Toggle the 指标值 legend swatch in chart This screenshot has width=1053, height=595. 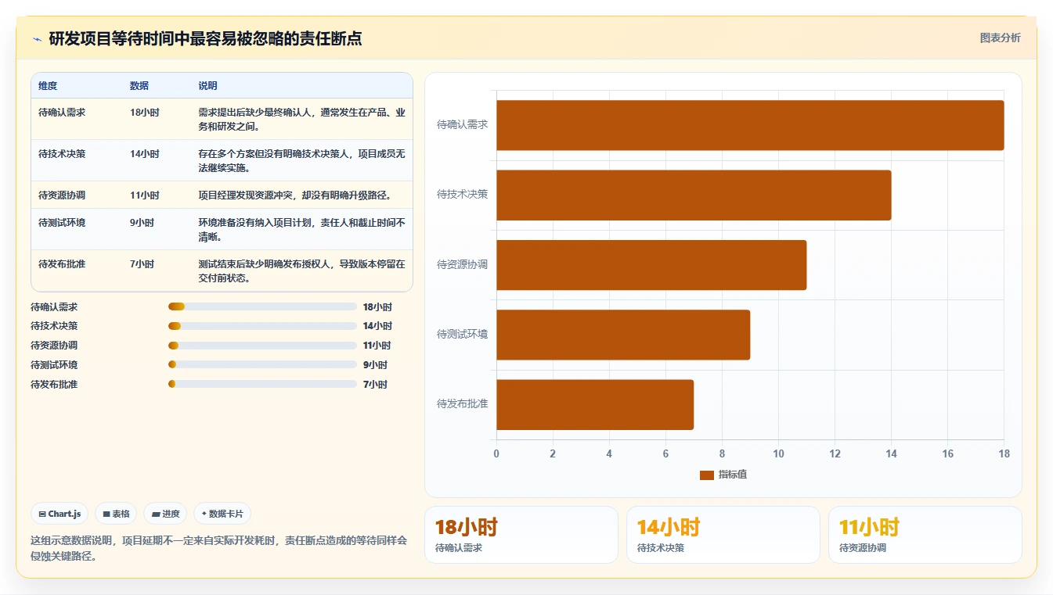coord(706,475)
